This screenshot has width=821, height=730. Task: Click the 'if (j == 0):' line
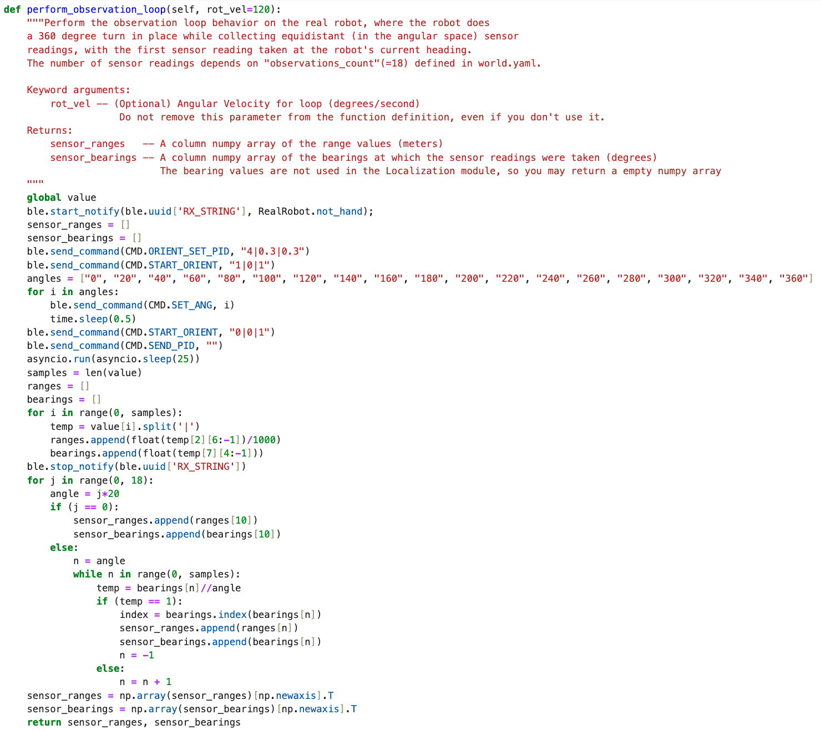click(84, 507)
